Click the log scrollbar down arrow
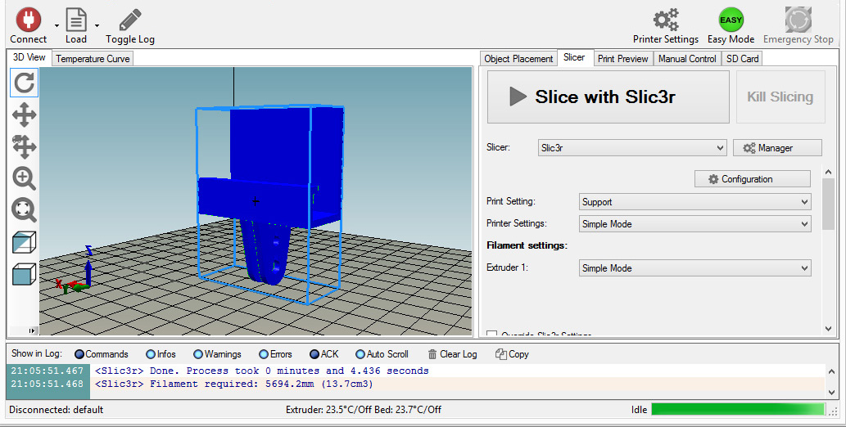Viewport: 846px width, 427px height. click(831, 392)
